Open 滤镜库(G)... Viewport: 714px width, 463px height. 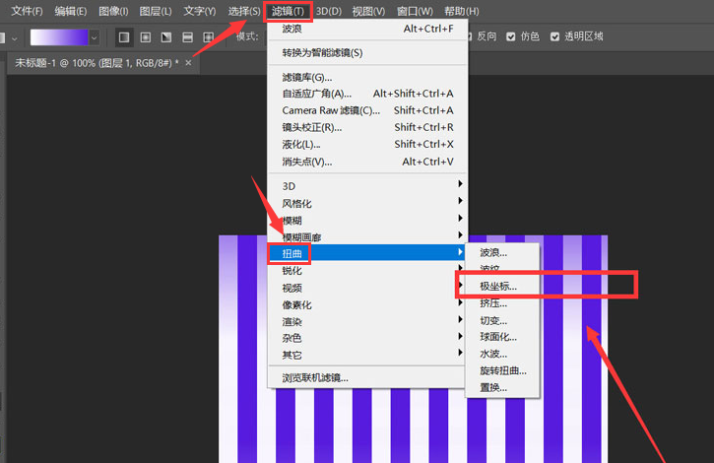(367, 77)
